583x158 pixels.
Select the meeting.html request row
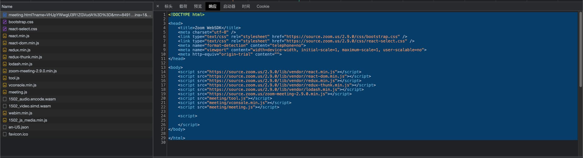tap(77, 15)
